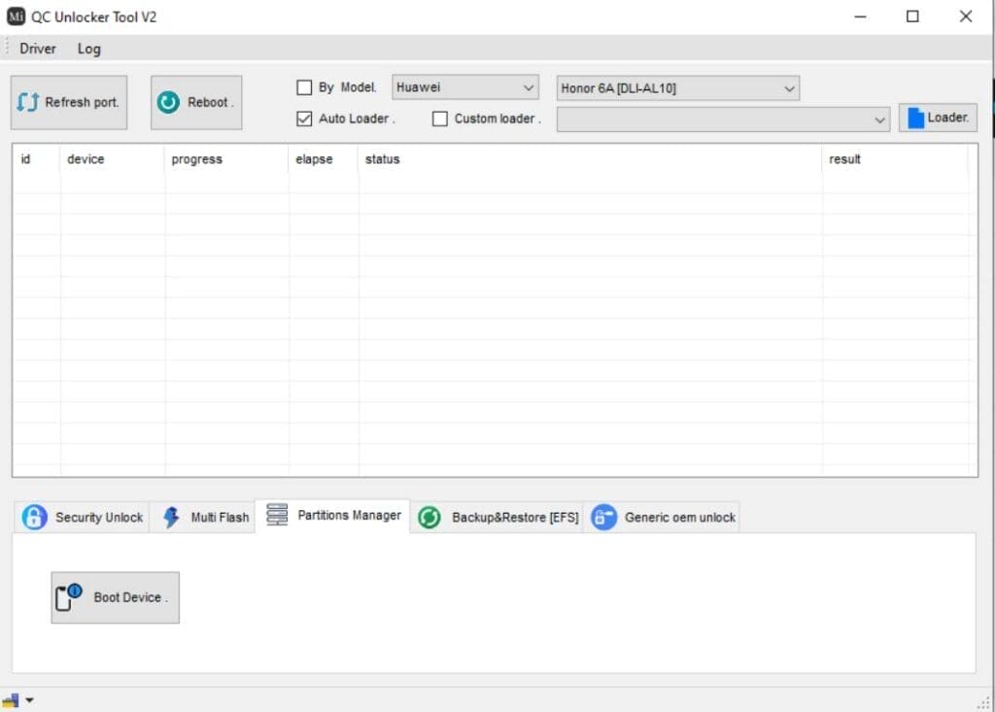The image size is (995, 712).
Task: Open the Security Unlock padlock tab icon
Action: click(35, 517)
